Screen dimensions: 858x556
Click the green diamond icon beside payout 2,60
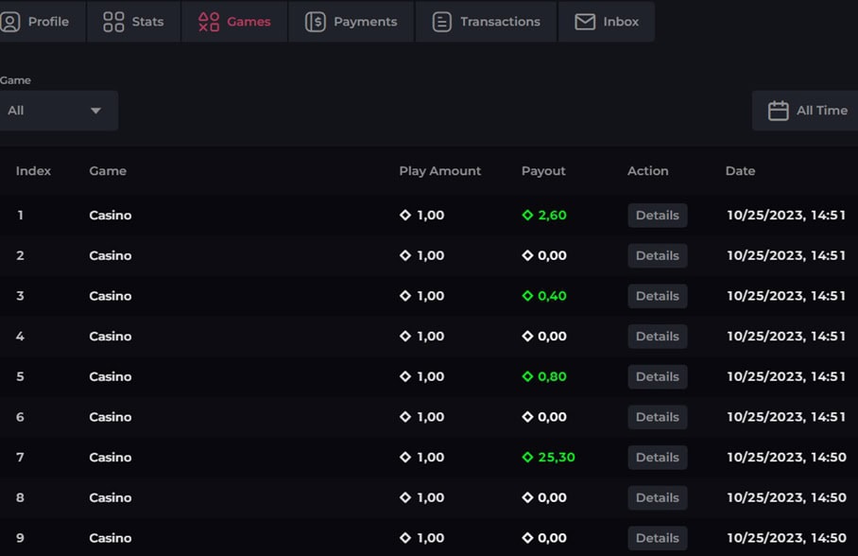coord(527,215)
